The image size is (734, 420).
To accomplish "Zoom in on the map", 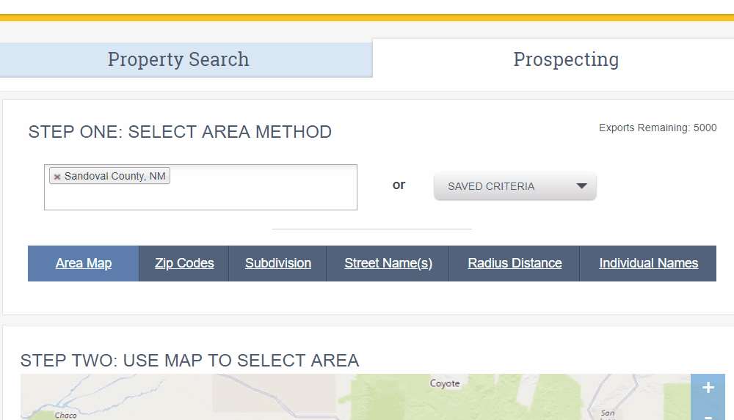I will tap(708, 388).
